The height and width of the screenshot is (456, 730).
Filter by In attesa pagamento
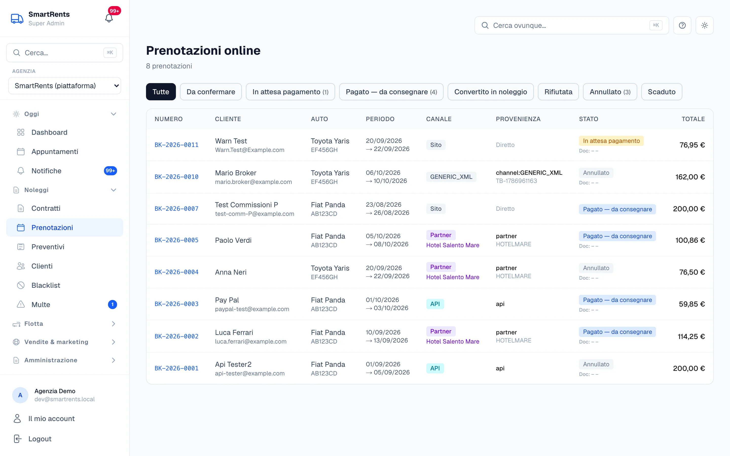pyautogui.click(x=290, y=92)
